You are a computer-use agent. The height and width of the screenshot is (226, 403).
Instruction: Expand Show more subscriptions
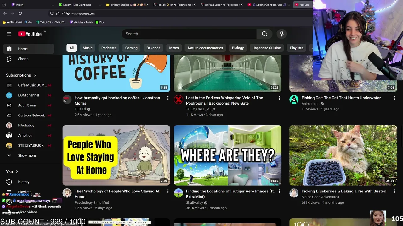pyautogui.click(x=29, y=155)
